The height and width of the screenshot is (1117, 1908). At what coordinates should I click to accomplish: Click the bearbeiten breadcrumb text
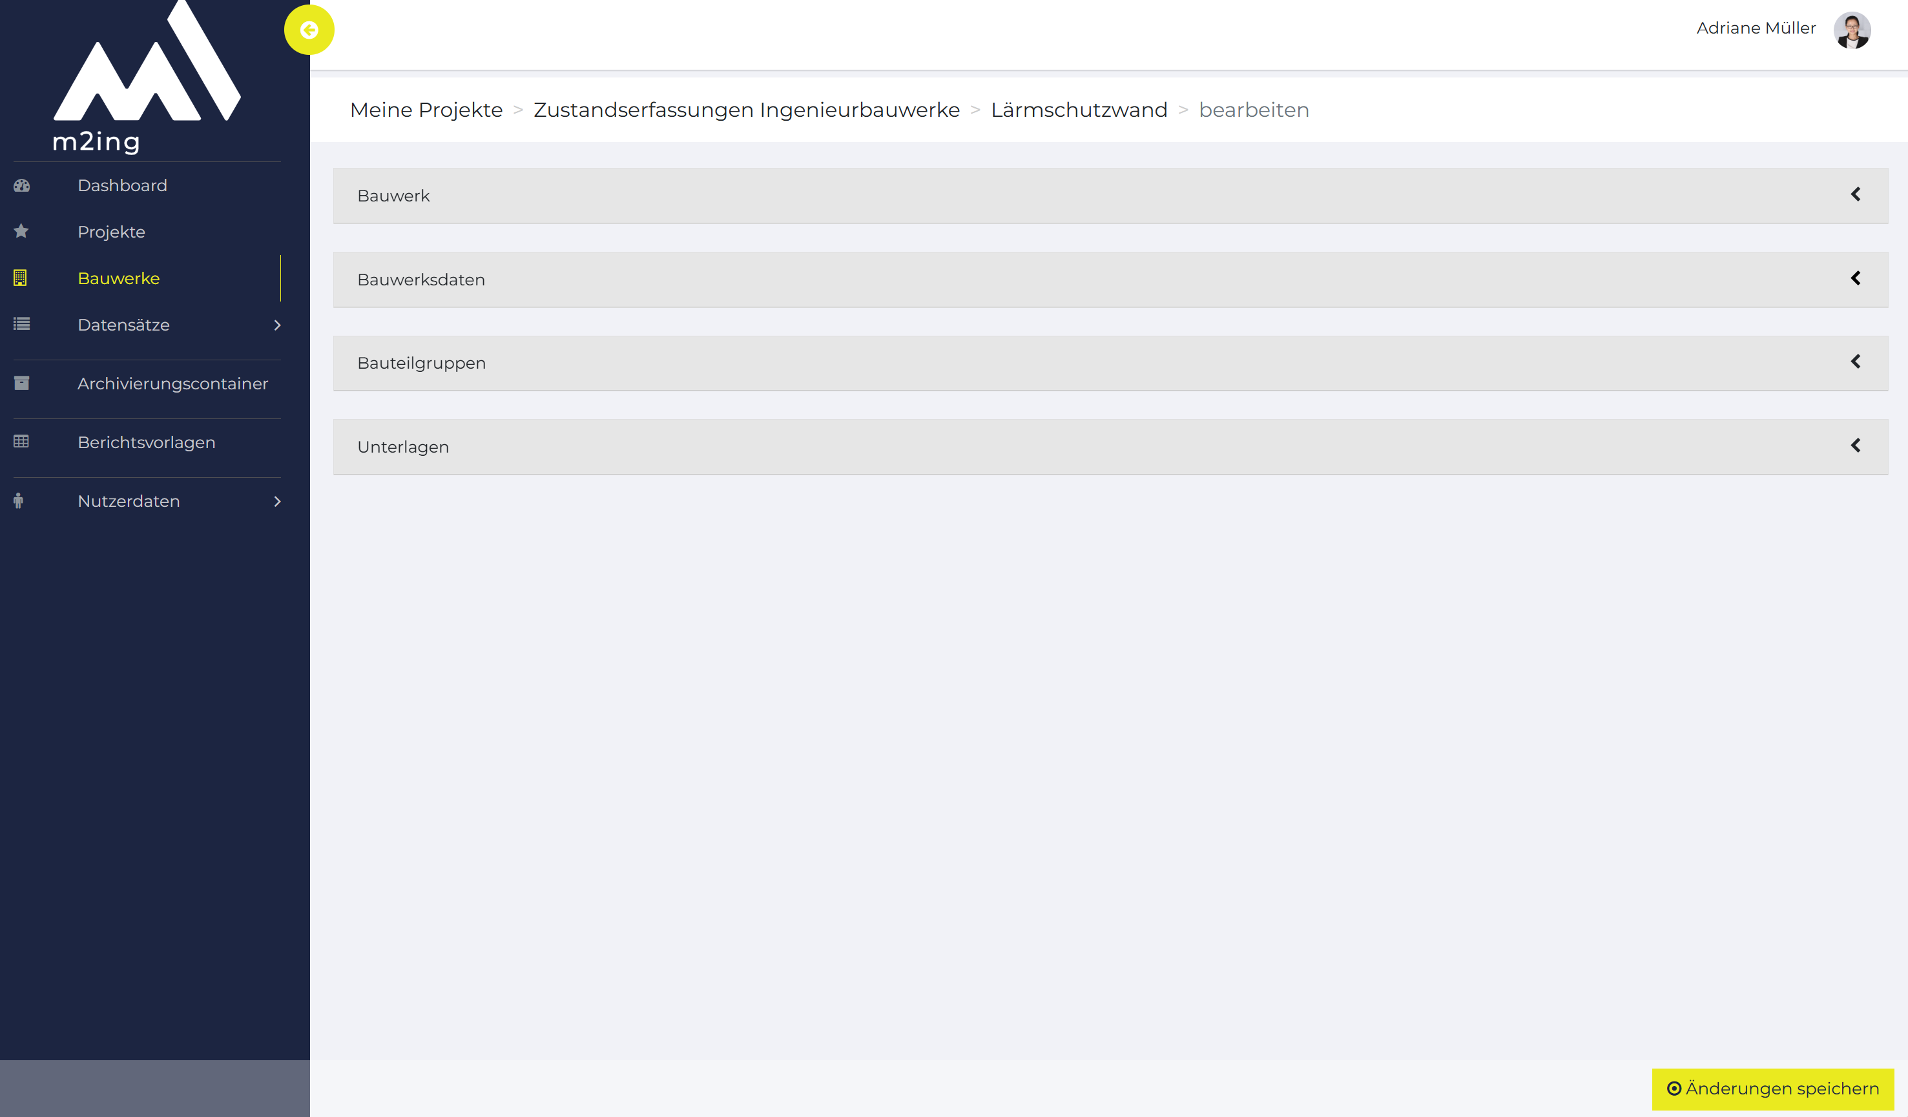1254,110
